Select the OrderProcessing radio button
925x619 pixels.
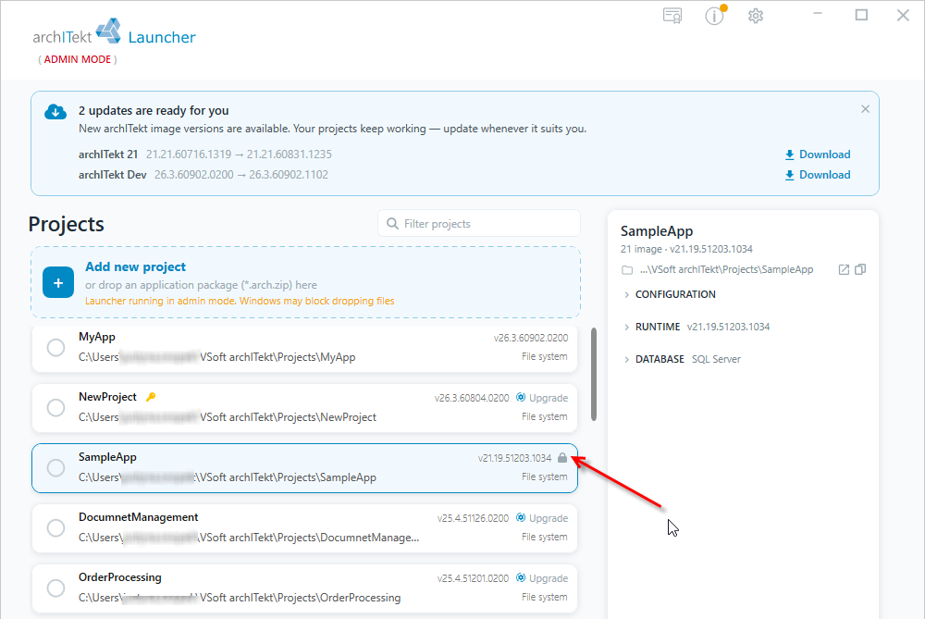pyautogui.click(x=56, y=588)
